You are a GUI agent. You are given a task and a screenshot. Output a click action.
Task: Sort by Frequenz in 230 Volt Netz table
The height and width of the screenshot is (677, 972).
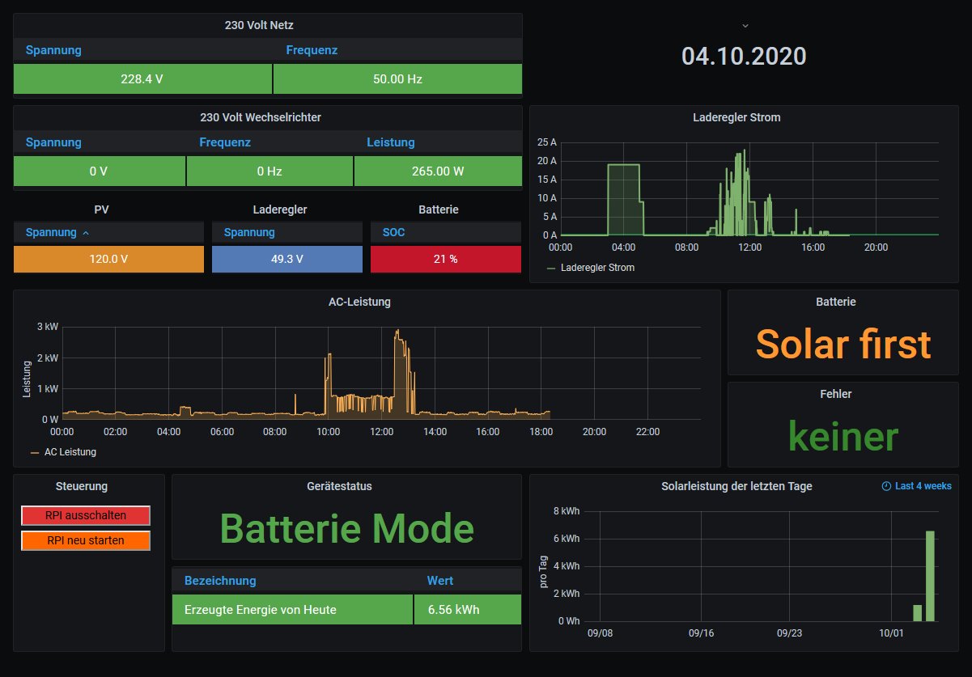coord(312,50)
